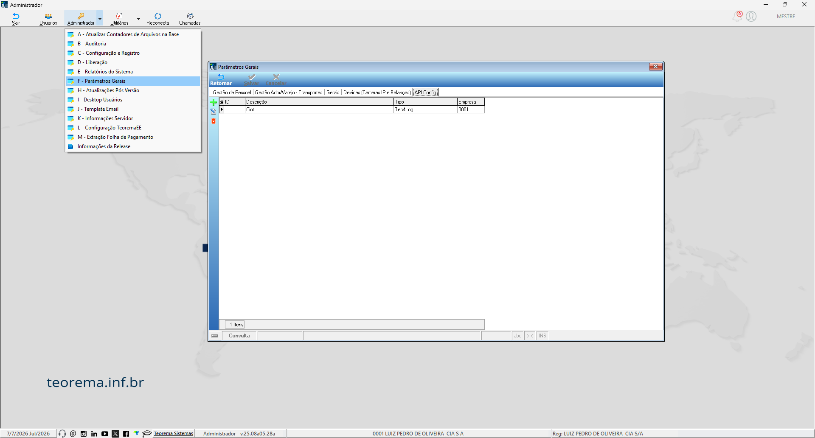Click the colored bird icon in status bar

[136, 433]
